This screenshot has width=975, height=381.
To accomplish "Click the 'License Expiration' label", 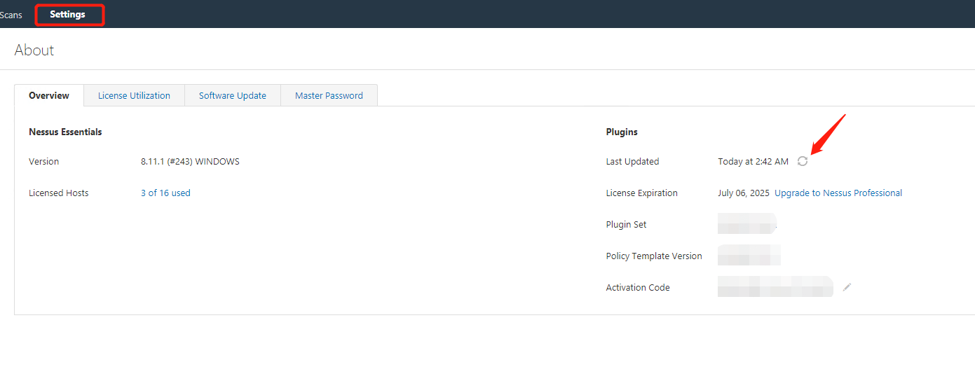I will click(x=642, y=193).
